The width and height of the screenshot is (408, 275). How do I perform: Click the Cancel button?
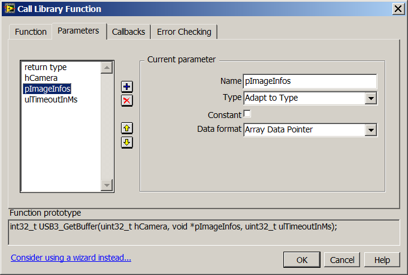[342, 259]
